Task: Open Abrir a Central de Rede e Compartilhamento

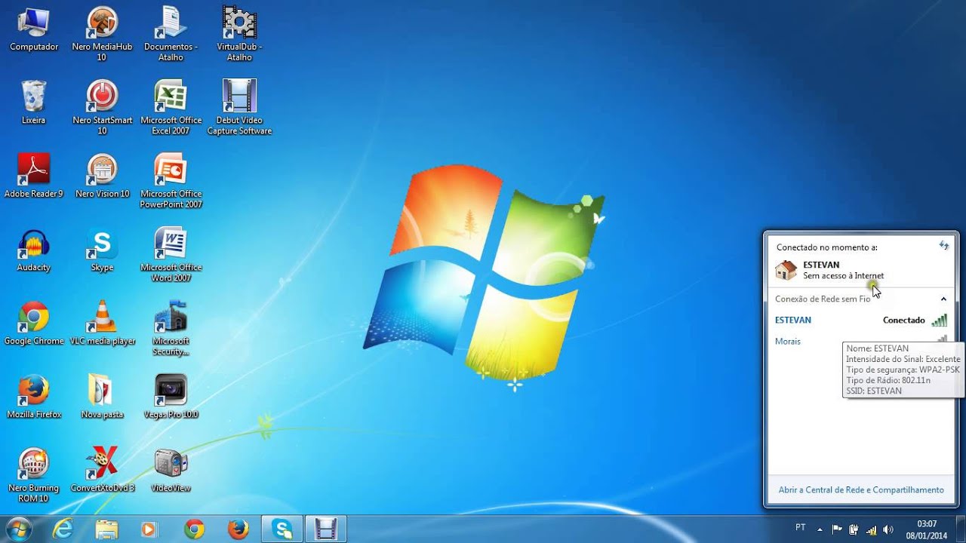Action: click(x=861, y=490)
